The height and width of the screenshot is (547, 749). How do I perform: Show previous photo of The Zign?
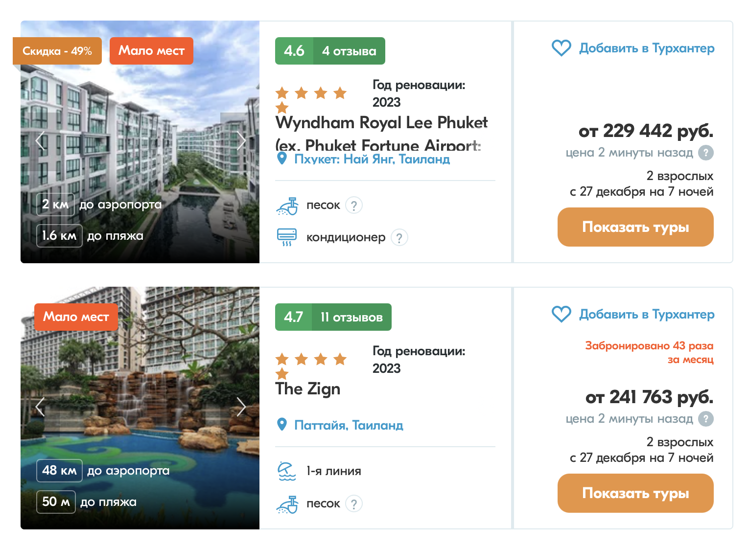tap(40, 407)
